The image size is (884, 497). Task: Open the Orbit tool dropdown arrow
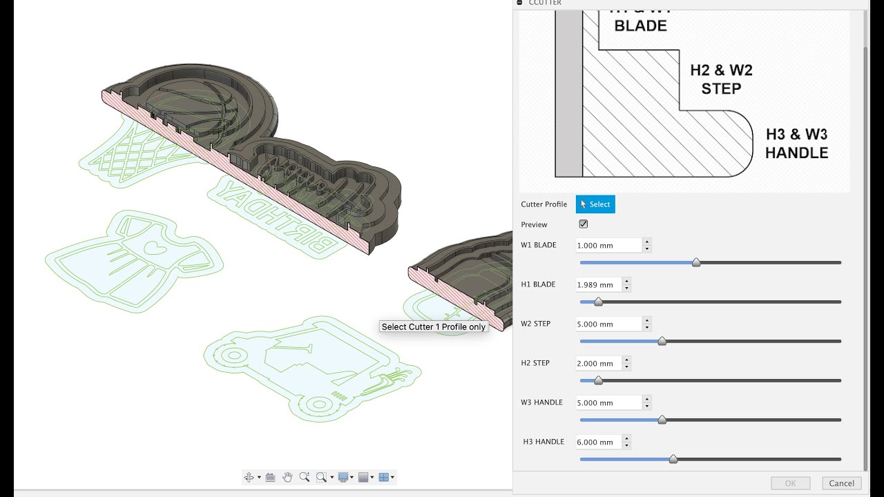tap(259, 477)
